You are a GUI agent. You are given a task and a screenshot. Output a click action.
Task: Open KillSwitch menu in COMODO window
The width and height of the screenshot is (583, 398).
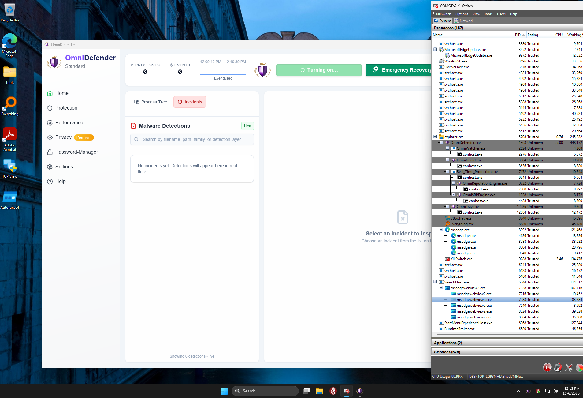coord(444,14)
